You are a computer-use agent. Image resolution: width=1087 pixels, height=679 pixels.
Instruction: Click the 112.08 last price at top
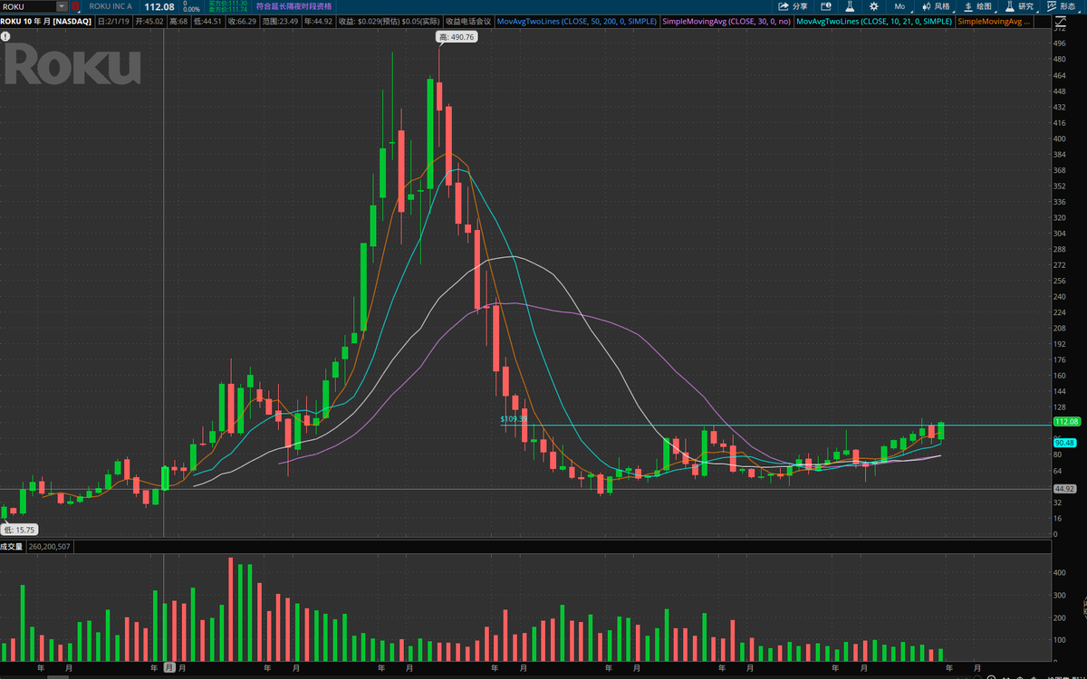[159, 6]
